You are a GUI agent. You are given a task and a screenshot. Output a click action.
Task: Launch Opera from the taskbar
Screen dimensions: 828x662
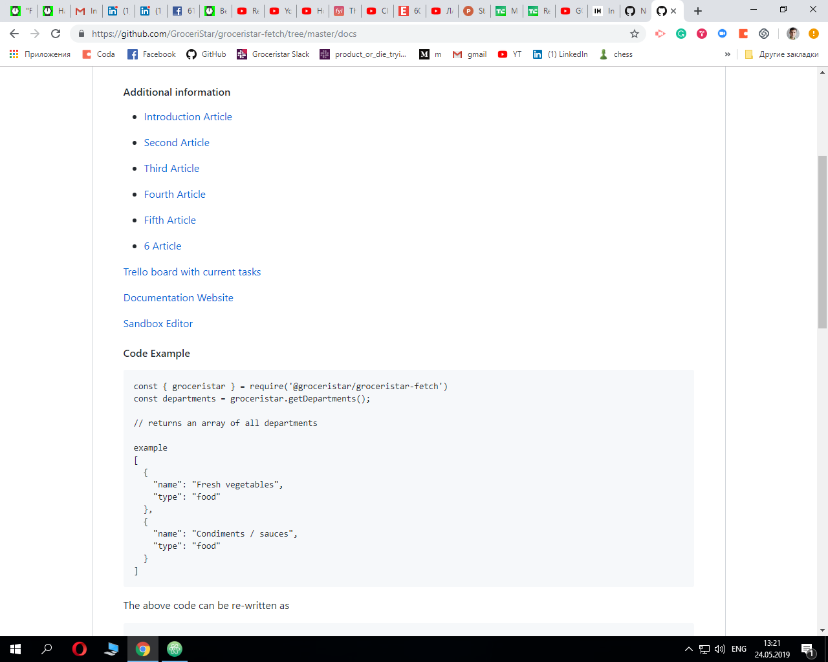pyautogui.click(x=80, y=649)
